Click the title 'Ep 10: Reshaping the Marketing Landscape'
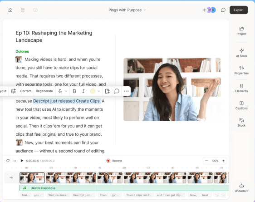This screenshot has width=255, height=202. (x=54, y=36)
